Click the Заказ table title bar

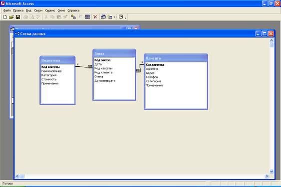pyautogui.click(x=114, y=53)
